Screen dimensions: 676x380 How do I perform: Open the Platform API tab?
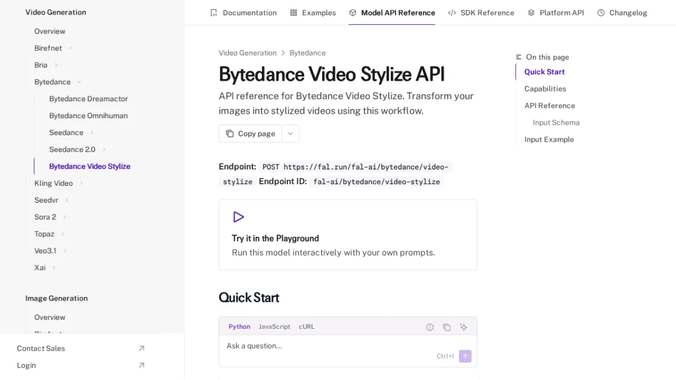(555, 12)
